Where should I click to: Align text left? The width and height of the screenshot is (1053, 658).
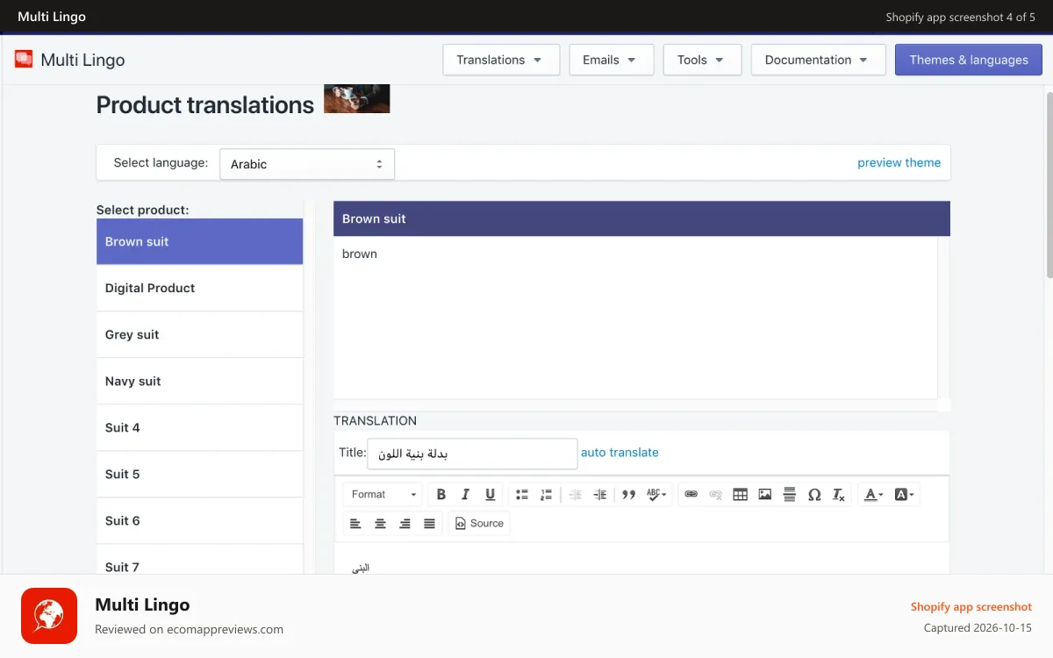click(x=355, y=524)
